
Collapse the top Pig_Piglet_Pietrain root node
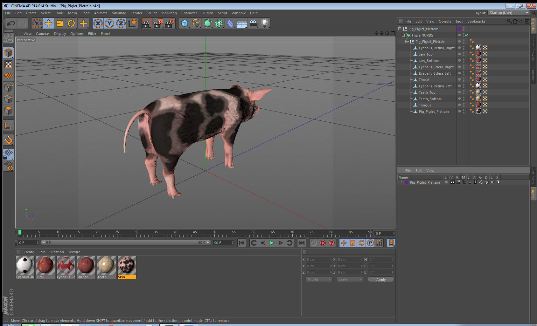click(400, 29)
